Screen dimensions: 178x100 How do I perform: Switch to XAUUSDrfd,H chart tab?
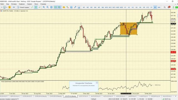(x=167, y=96)
